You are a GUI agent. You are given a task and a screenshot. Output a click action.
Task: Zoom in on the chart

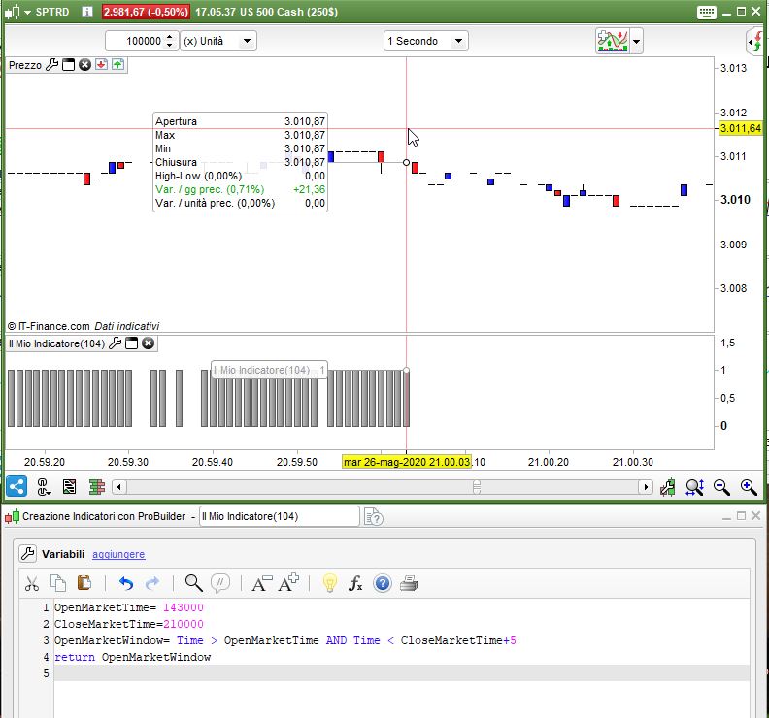click(x=748, y=487)
